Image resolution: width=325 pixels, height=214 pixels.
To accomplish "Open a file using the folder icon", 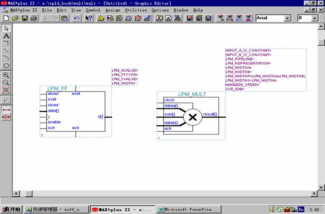I will pos(16,18).
